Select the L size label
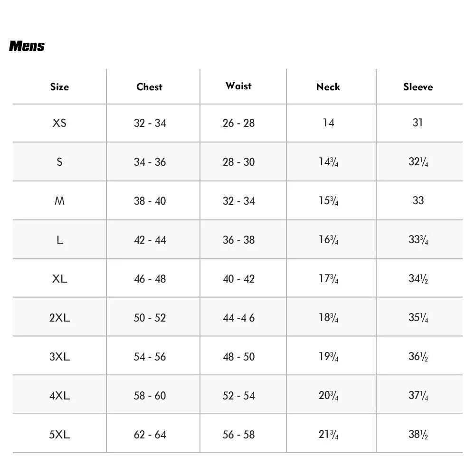The width and height of the screenshot is (475, 475). pyautogui.click(x=60, y=240)
